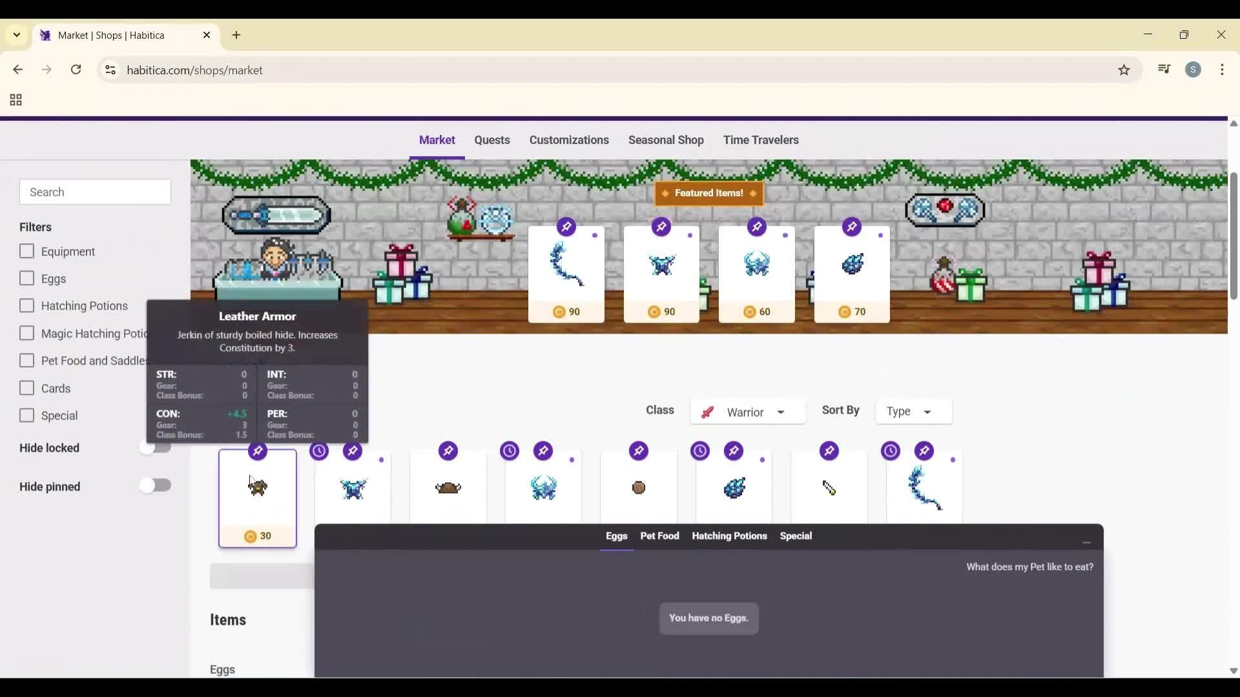The width and height of the screenshot is (1240, 697).
Task: Click the Featured Items banner
Action: [x=709, y=193]
